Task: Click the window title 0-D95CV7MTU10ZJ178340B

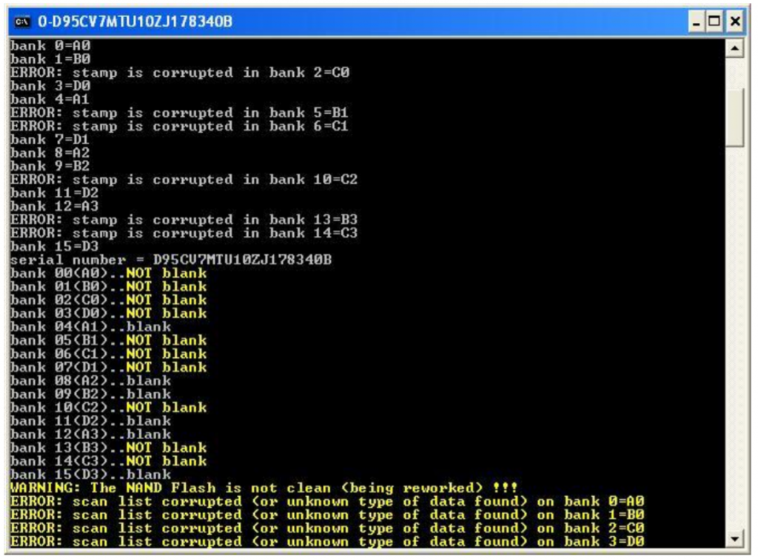Action: coord(135,21)
